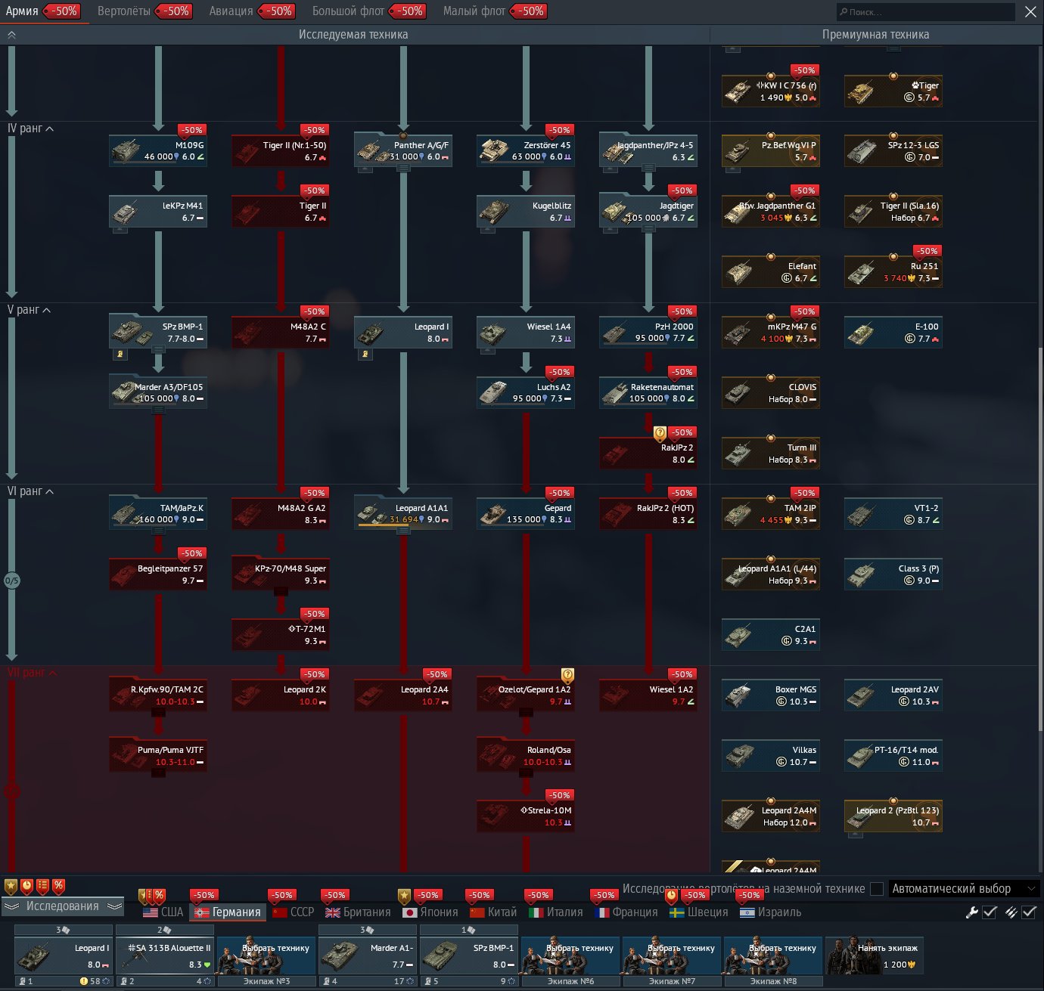Click the Нанять экипаж button
Screen dimensions: 1044x991
[875, 955]
